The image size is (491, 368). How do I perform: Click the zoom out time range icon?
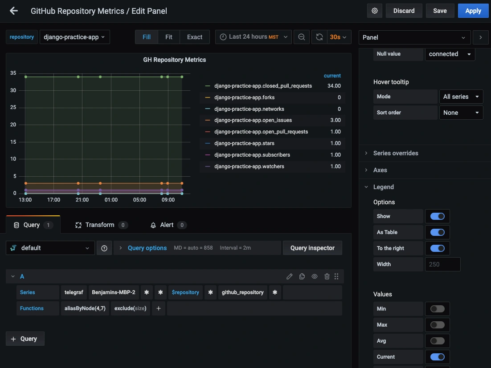click(302, 37)
